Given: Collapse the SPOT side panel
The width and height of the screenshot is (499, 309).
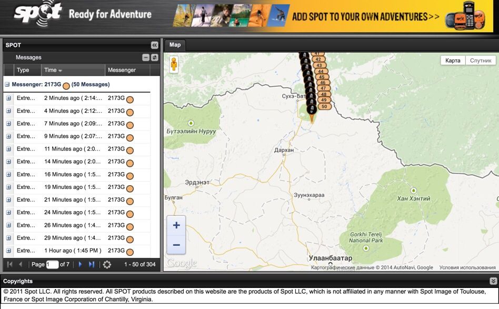Looking at the screenshot, I should [x=154, y=45].
